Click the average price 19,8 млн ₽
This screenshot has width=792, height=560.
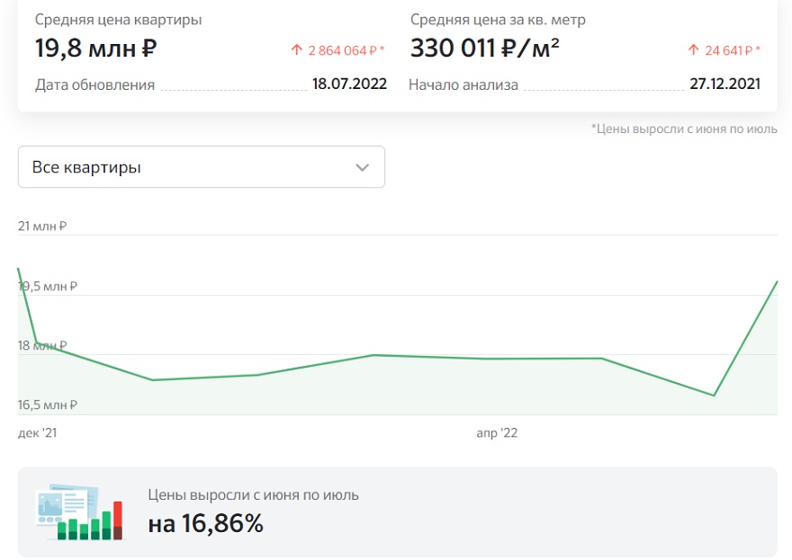pos(96,49)
